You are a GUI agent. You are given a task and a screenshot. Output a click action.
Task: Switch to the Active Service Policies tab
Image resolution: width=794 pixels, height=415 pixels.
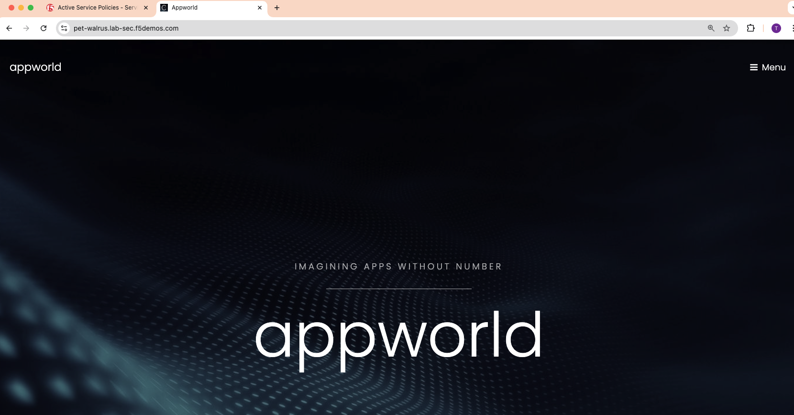[98, 8]
